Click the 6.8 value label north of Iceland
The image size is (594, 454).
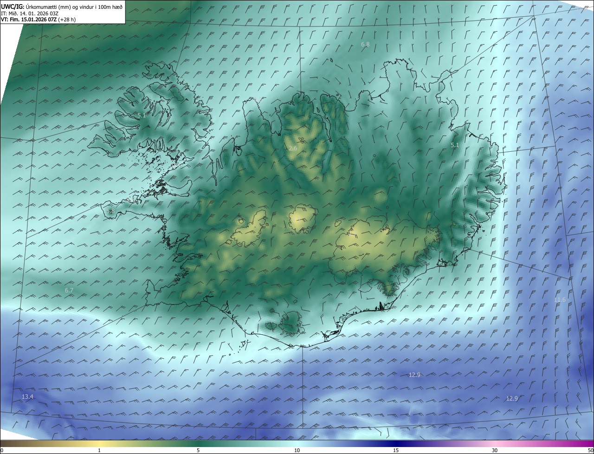(x=365, y=45)
